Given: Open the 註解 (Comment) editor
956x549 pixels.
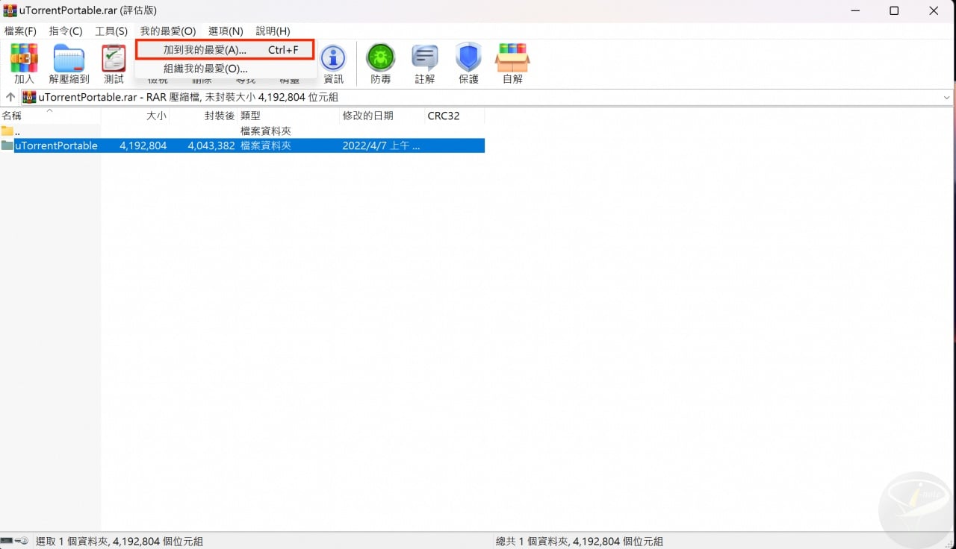Looking at the screenshot, I should click(x=424, y=63).
